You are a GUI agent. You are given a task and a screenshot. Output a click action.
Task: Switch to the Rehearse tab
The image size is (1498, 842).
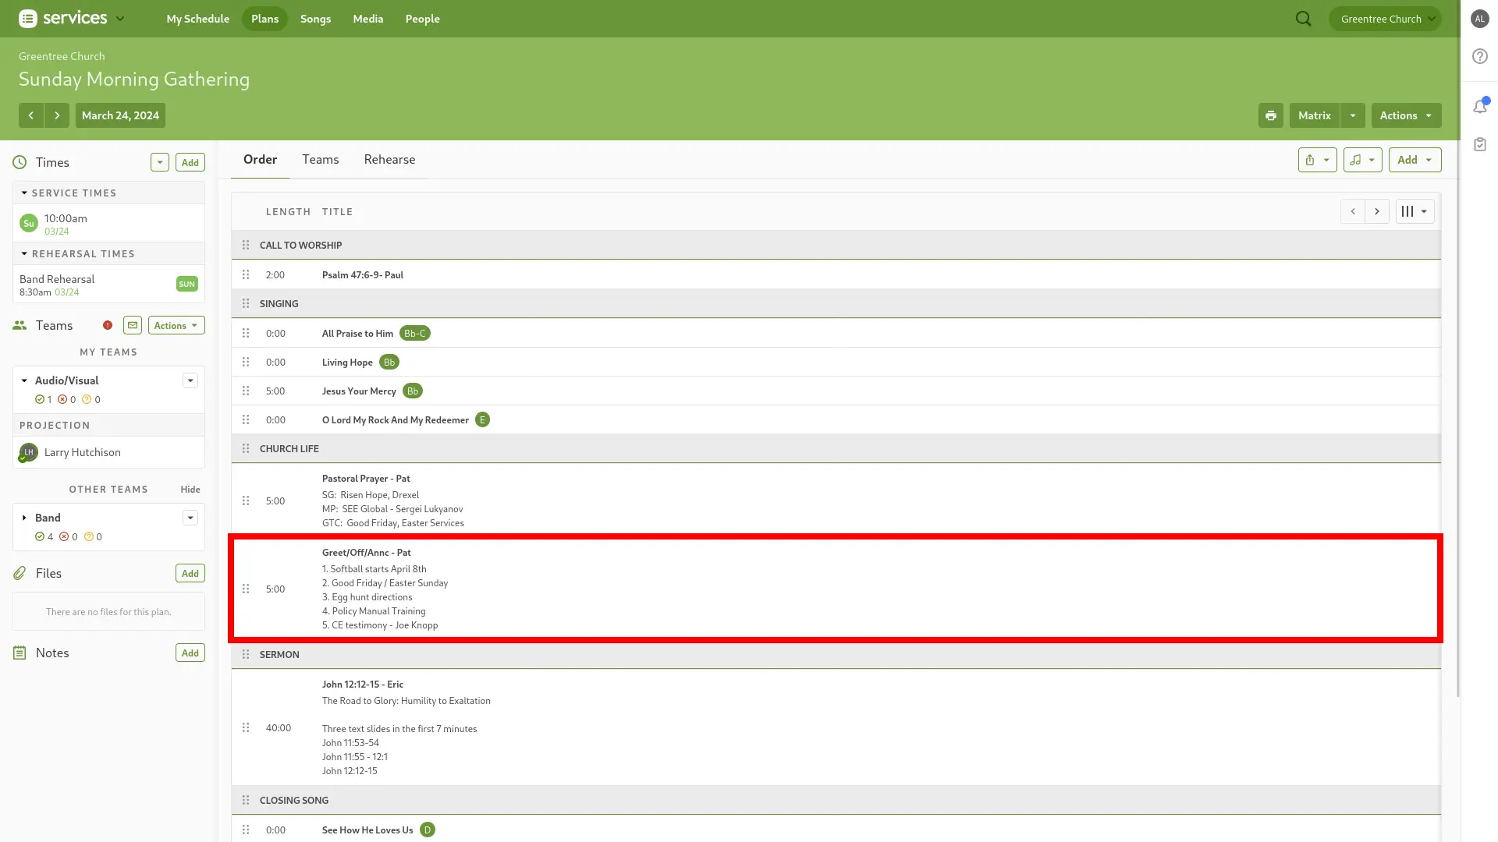tap(389, 159)
